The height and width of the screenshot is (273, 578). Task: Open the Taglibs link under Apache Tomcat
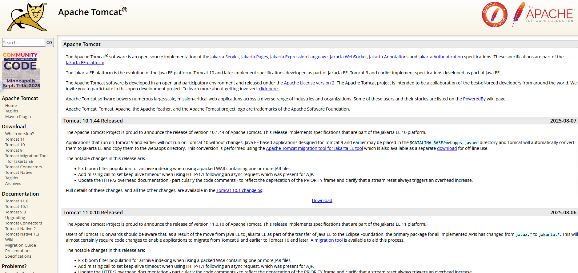point(12,111)
